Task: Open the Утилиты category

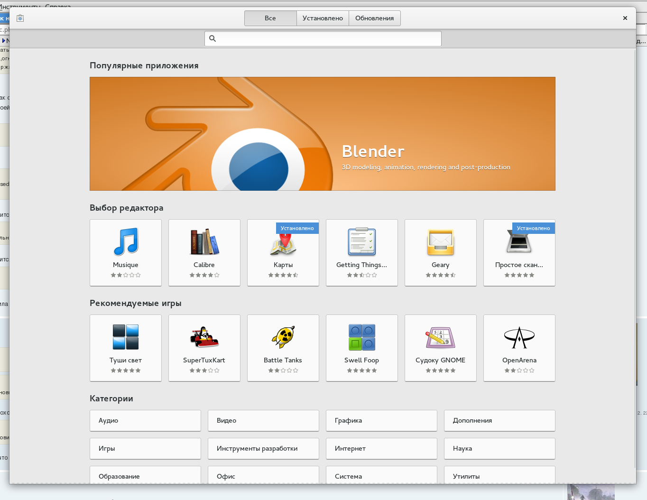Action: (x=499, y=475)
